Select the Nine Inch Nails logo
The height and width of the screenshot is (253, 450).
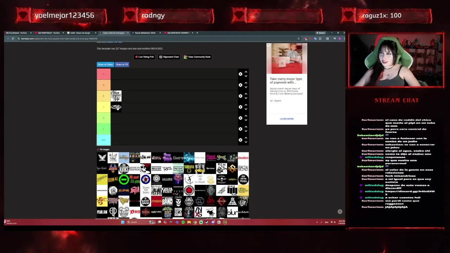(x=178, y=168)
